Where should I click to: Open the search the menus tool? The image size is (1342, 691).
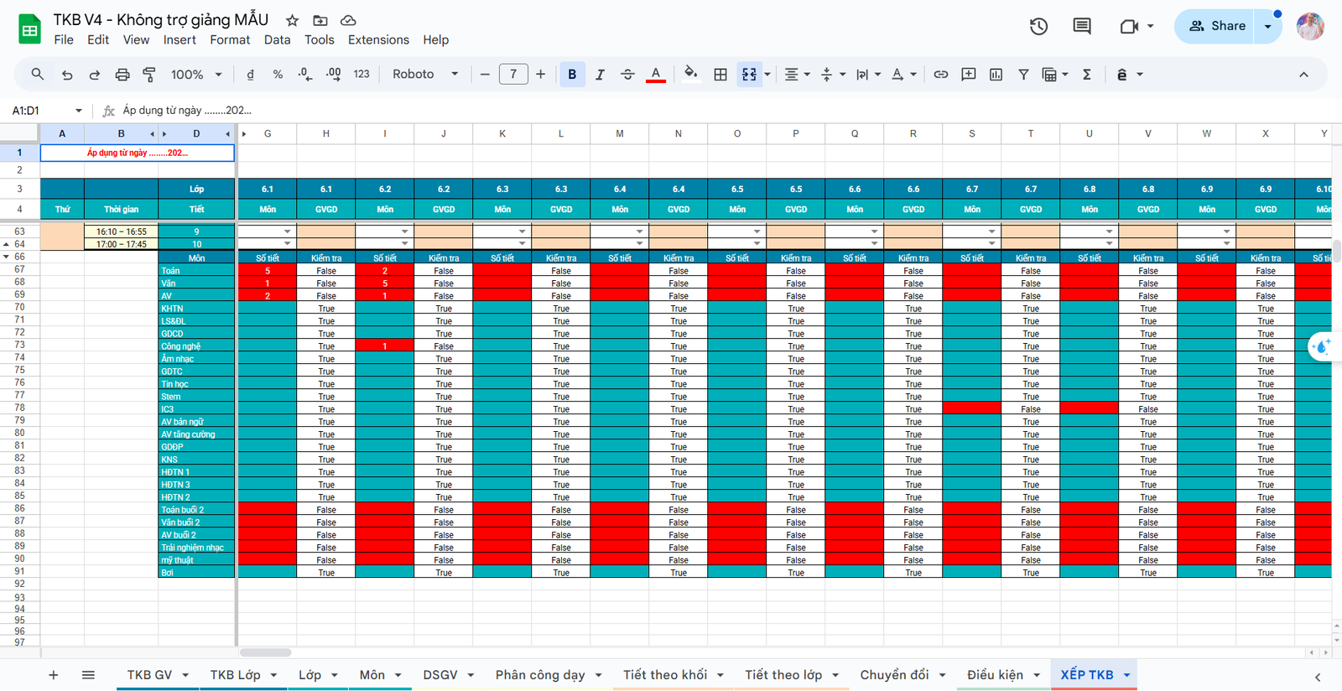(x=37, y=75)
